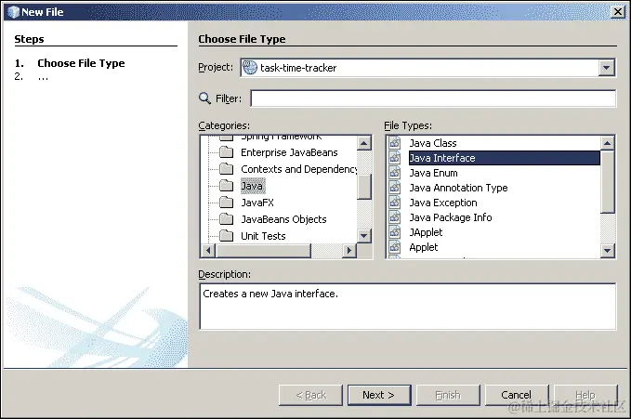Click the Java Package Info icon

click(395, 217)
